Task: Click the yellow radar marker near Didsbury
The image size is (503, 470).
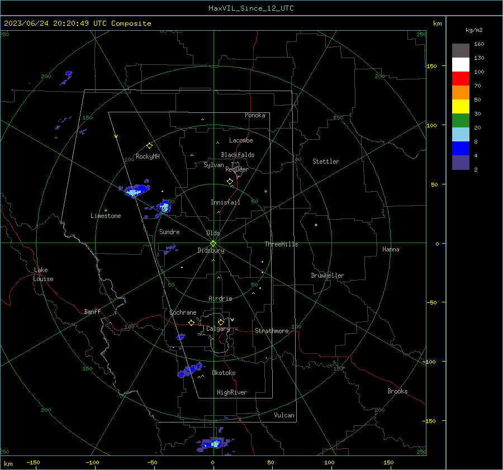Action: (213, 244)
